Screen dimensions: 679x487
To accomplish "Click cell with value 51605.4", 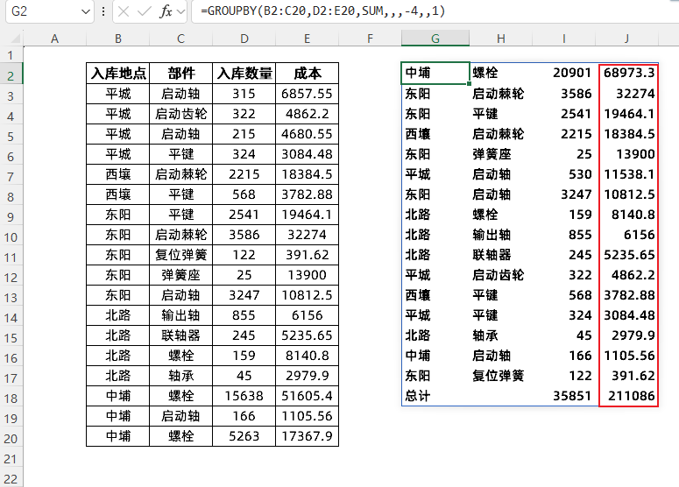I will click(x=307, y=396).
